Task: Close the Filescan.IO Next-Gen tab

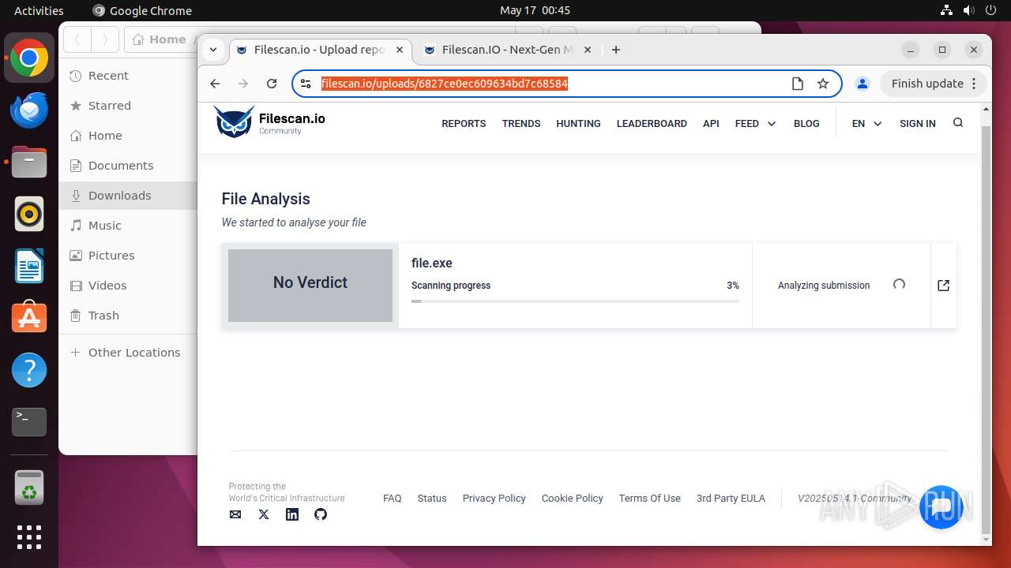Action: 588,50
